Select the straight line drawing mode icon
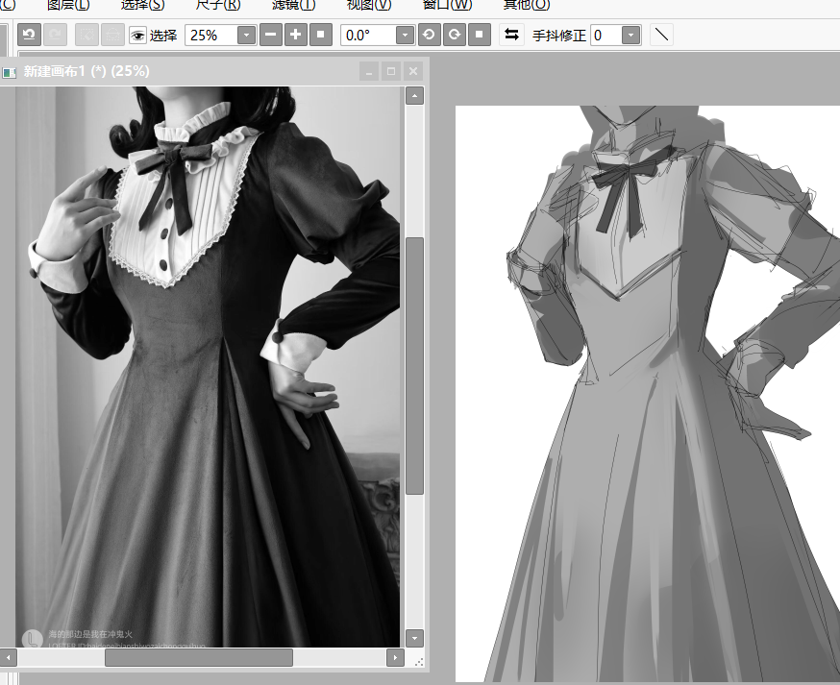This screenshot has width=840, height=685. click(661, 36)
